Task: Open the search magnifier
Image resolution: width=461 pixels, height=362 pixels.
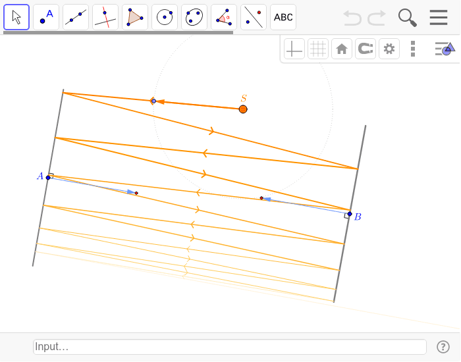Action: click(x=407, y=18)
